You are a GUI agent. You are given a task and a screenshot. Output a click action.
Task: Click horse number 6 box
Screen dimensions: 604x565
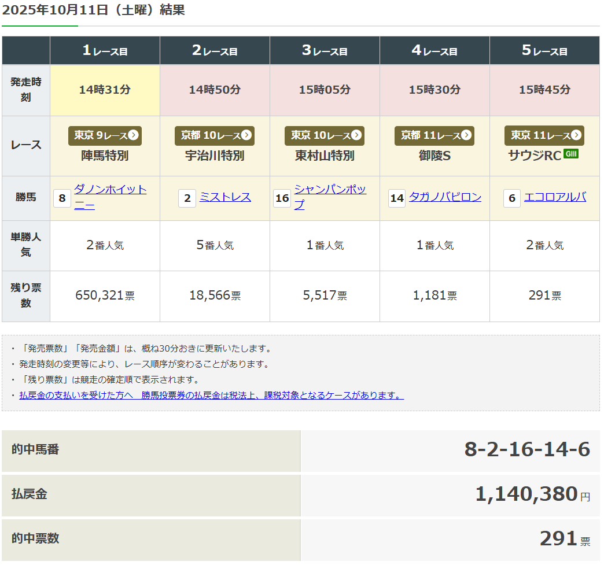point(512,198)
